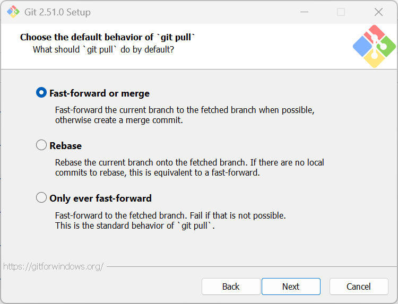Close the Git Setup window
398x304 pixels.
(x=378, y=12)
